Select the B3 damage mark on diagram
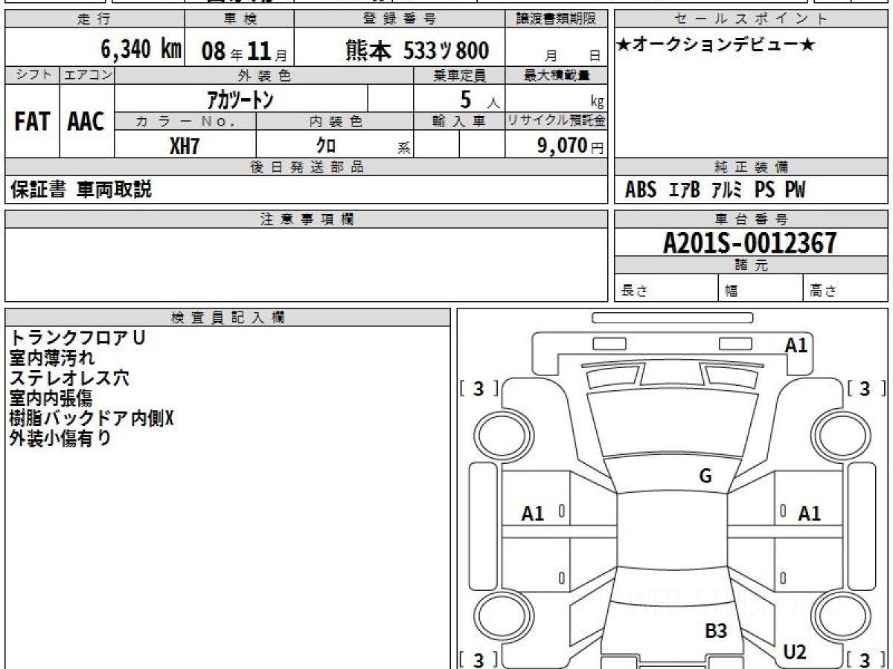This screenshot has width=893, height=669. pyautogui.click(x=716, y=631)
